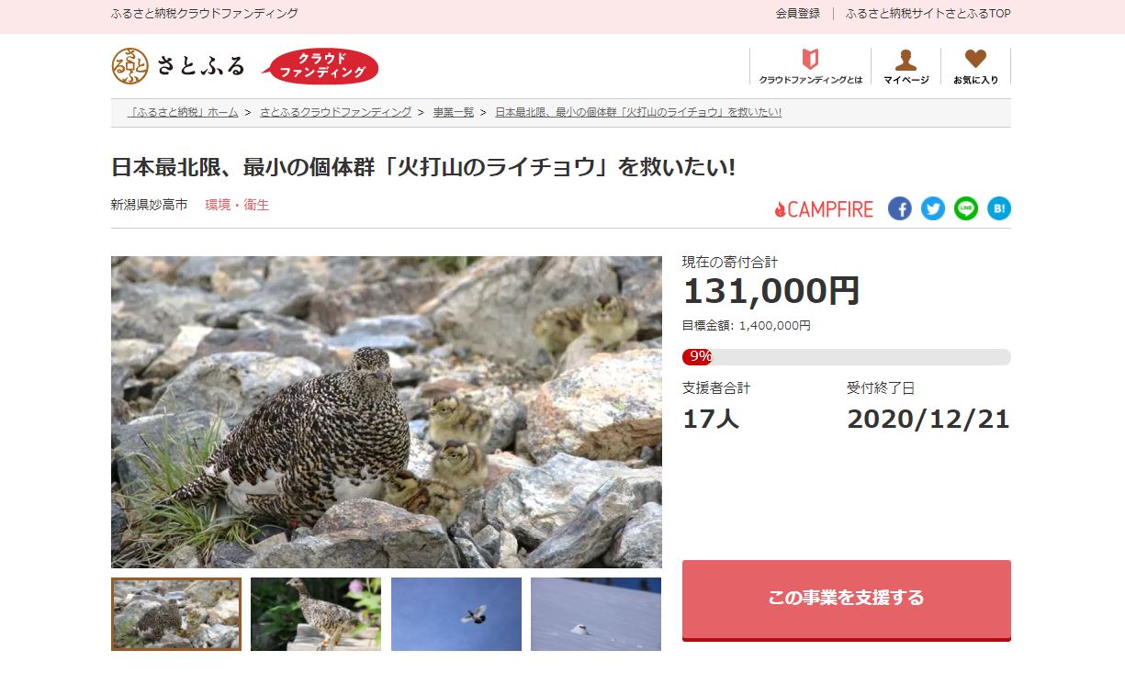1125x684 pixels.
Task: Open the 会員登録 link
Action: pyautogui.click(x=797, y=14)
